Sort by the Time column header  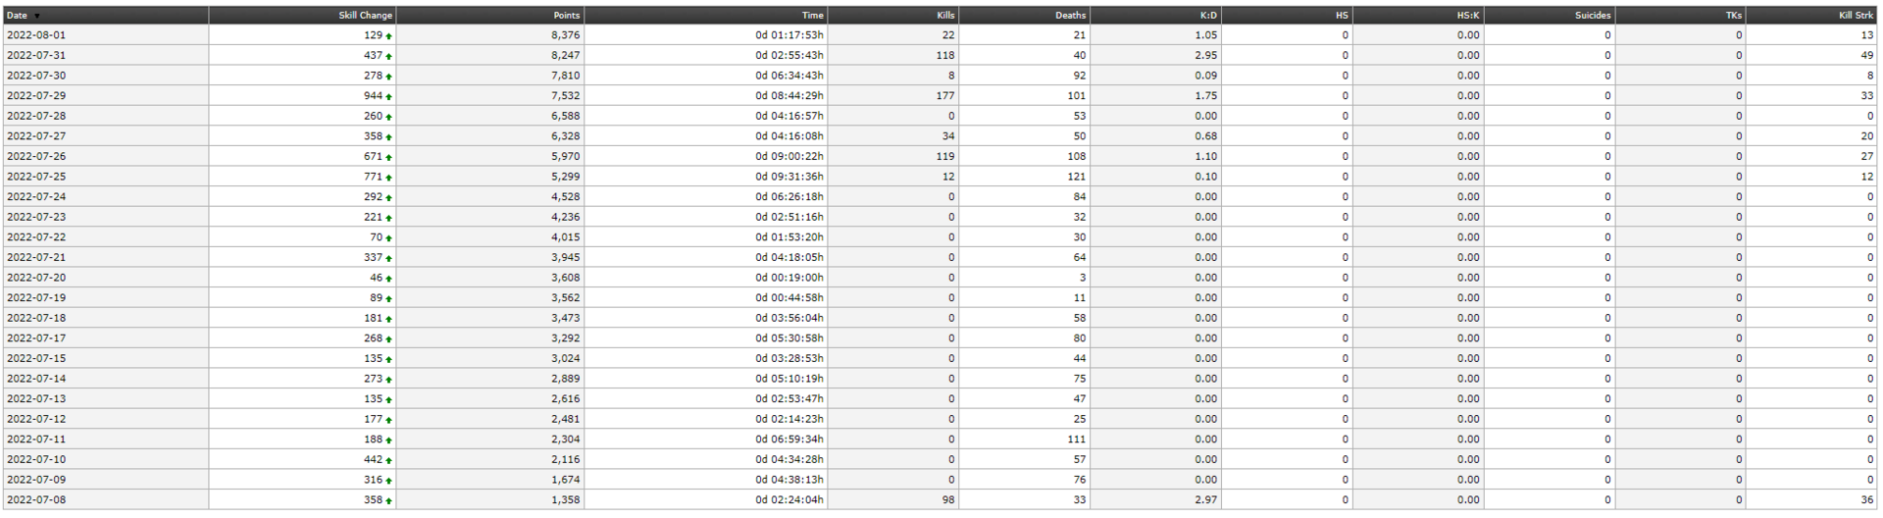pyautogui.click(x=812, y=16)
